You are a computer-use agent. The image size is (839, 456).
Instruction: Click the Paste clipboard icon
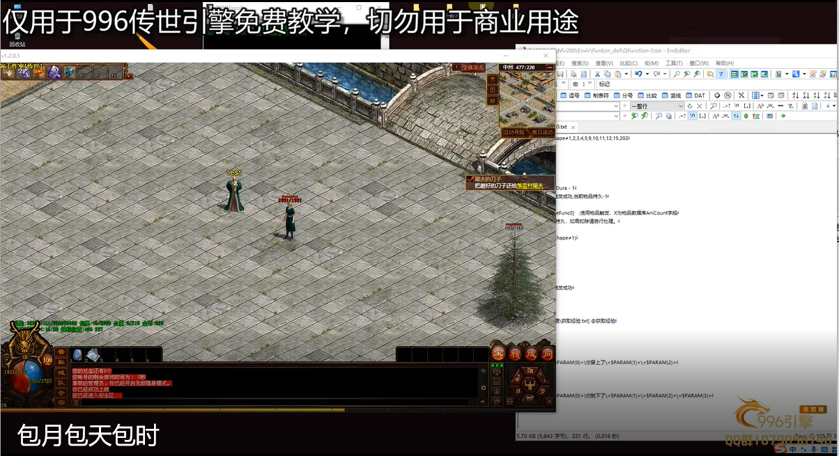(x=617, y=74)
